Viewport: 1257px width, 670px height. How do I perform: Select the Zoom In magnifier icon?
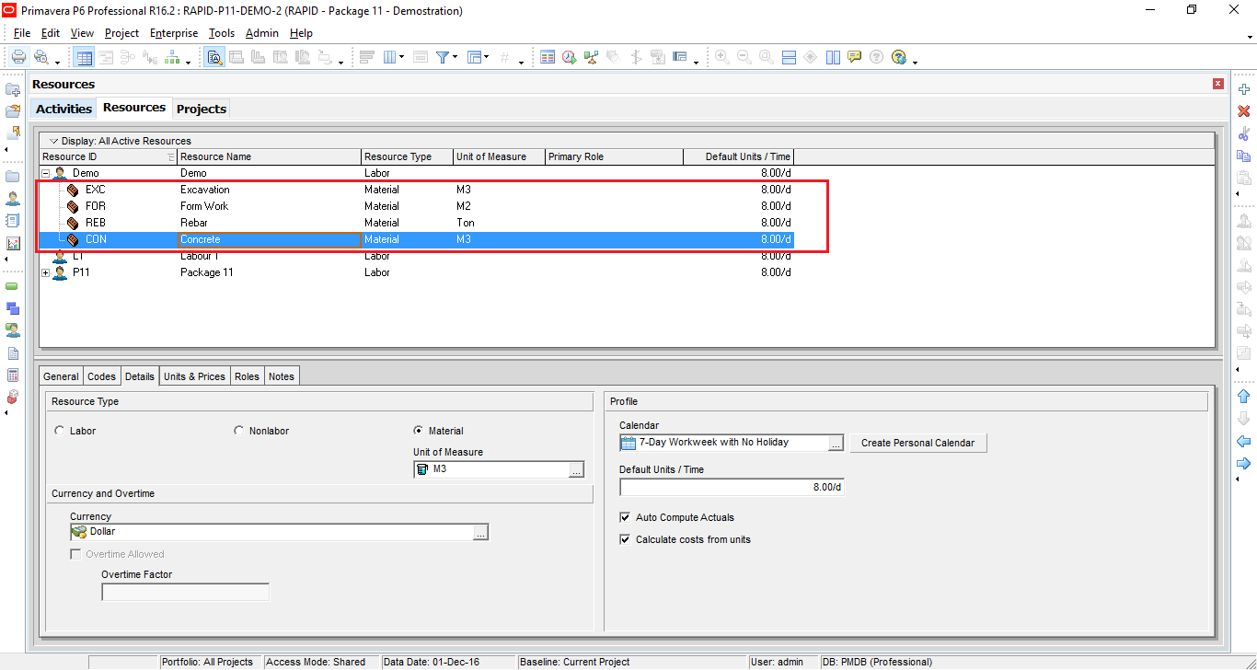click(x=722, y=57)
